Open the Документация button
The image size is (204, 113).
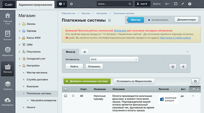(x=186, y=20)
